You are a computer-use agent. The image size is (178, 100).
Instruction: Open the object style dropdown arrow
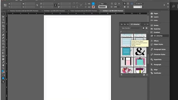point(143,7)
